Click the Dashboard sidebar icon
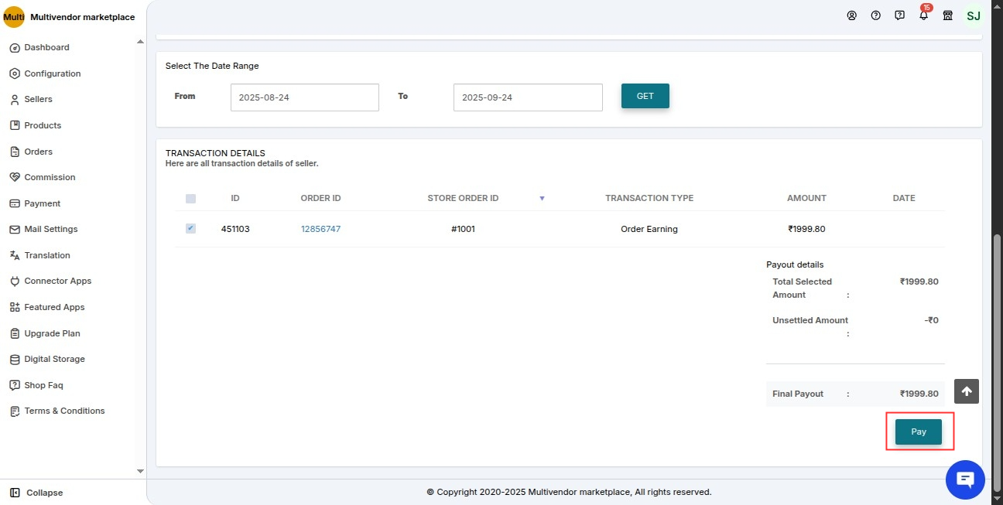The image size is (1003, 505). click(x=15, y=48)
